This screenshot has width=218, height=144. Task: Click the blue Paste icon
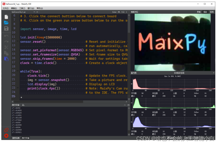point(6,59)
